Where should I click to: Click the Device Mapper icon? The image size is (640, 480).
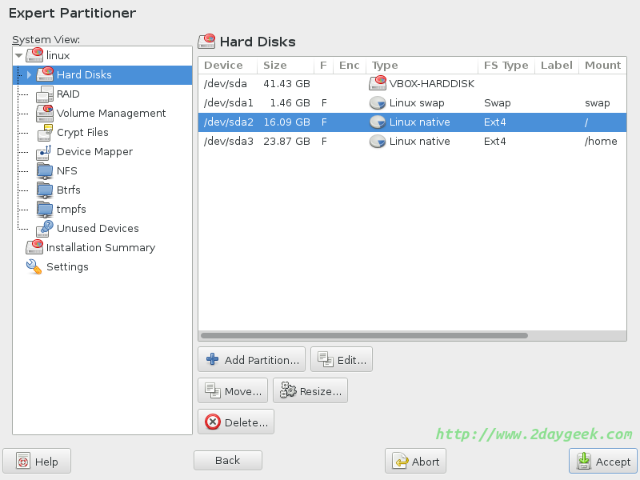point(44,152)
